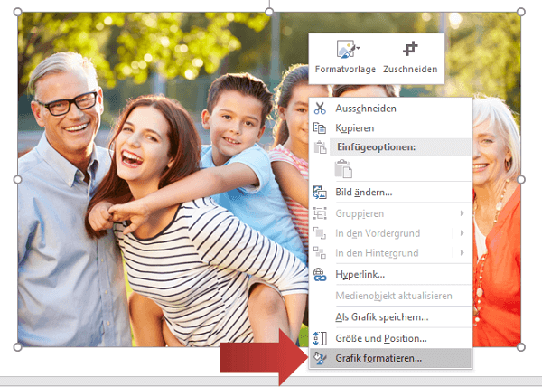Image resolution: width=542 pixels, height=387 pixels.
Task: Expand the Gruppieren submenu arrow
Action: coord(463,213)
